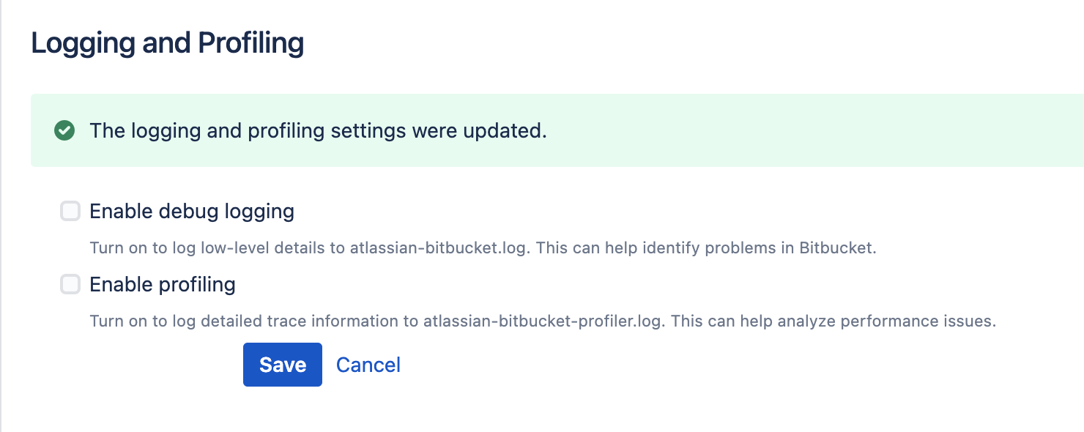Tick the Enable debug logging checkbox
This screenshot has height=432, width=1084.
pyautogui.click(x=70, y=212)
